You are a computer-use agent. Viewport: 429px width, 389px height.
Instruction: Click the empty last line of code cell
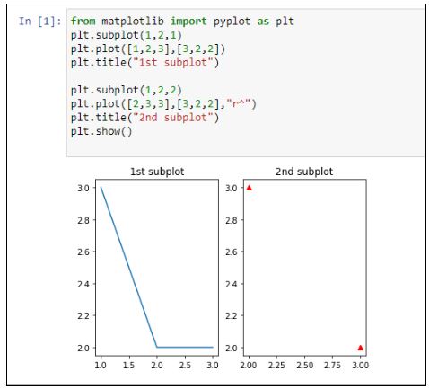(x=245, y=146)
